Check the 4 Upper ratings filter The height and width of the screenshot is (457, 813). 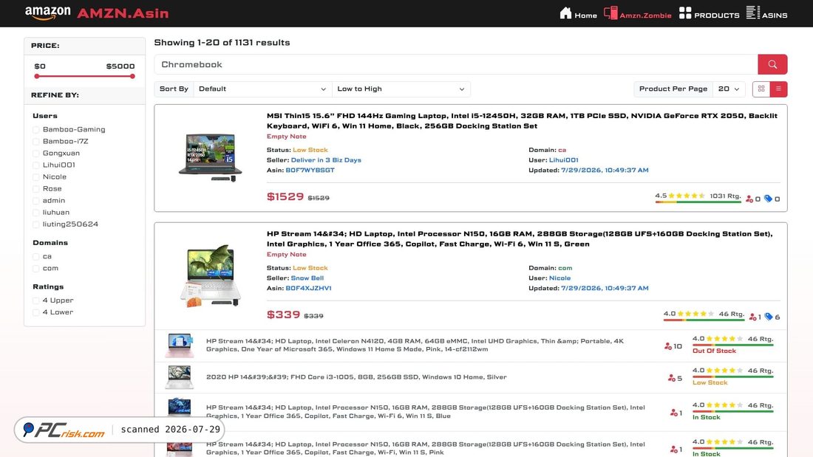(35, 300)
